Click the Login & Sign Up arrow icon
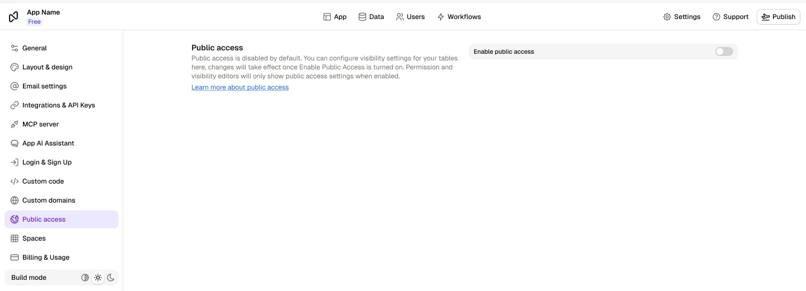 pos(15,162)
